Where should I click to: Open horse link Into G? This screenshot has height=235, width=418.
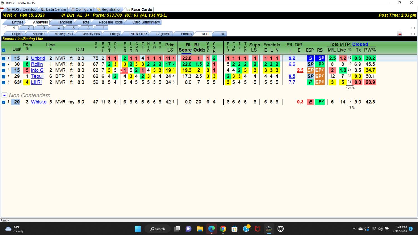37,70
